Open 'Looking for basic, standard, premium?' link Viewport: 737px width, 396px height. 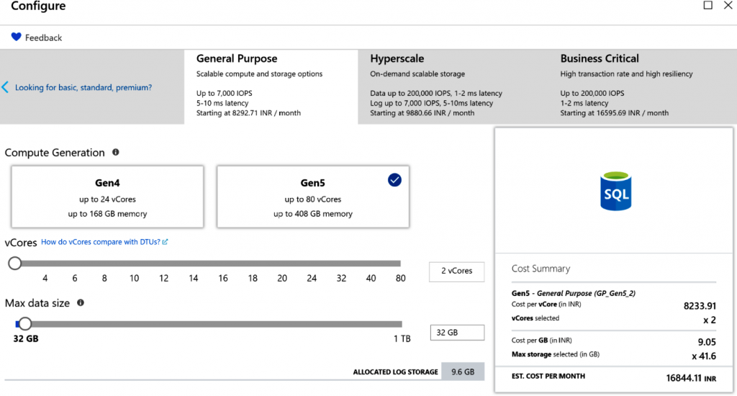83,88
